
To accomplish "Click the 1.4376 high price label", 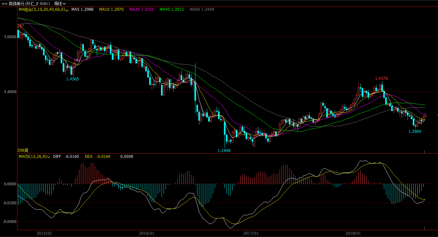I will tap(382, 78).
